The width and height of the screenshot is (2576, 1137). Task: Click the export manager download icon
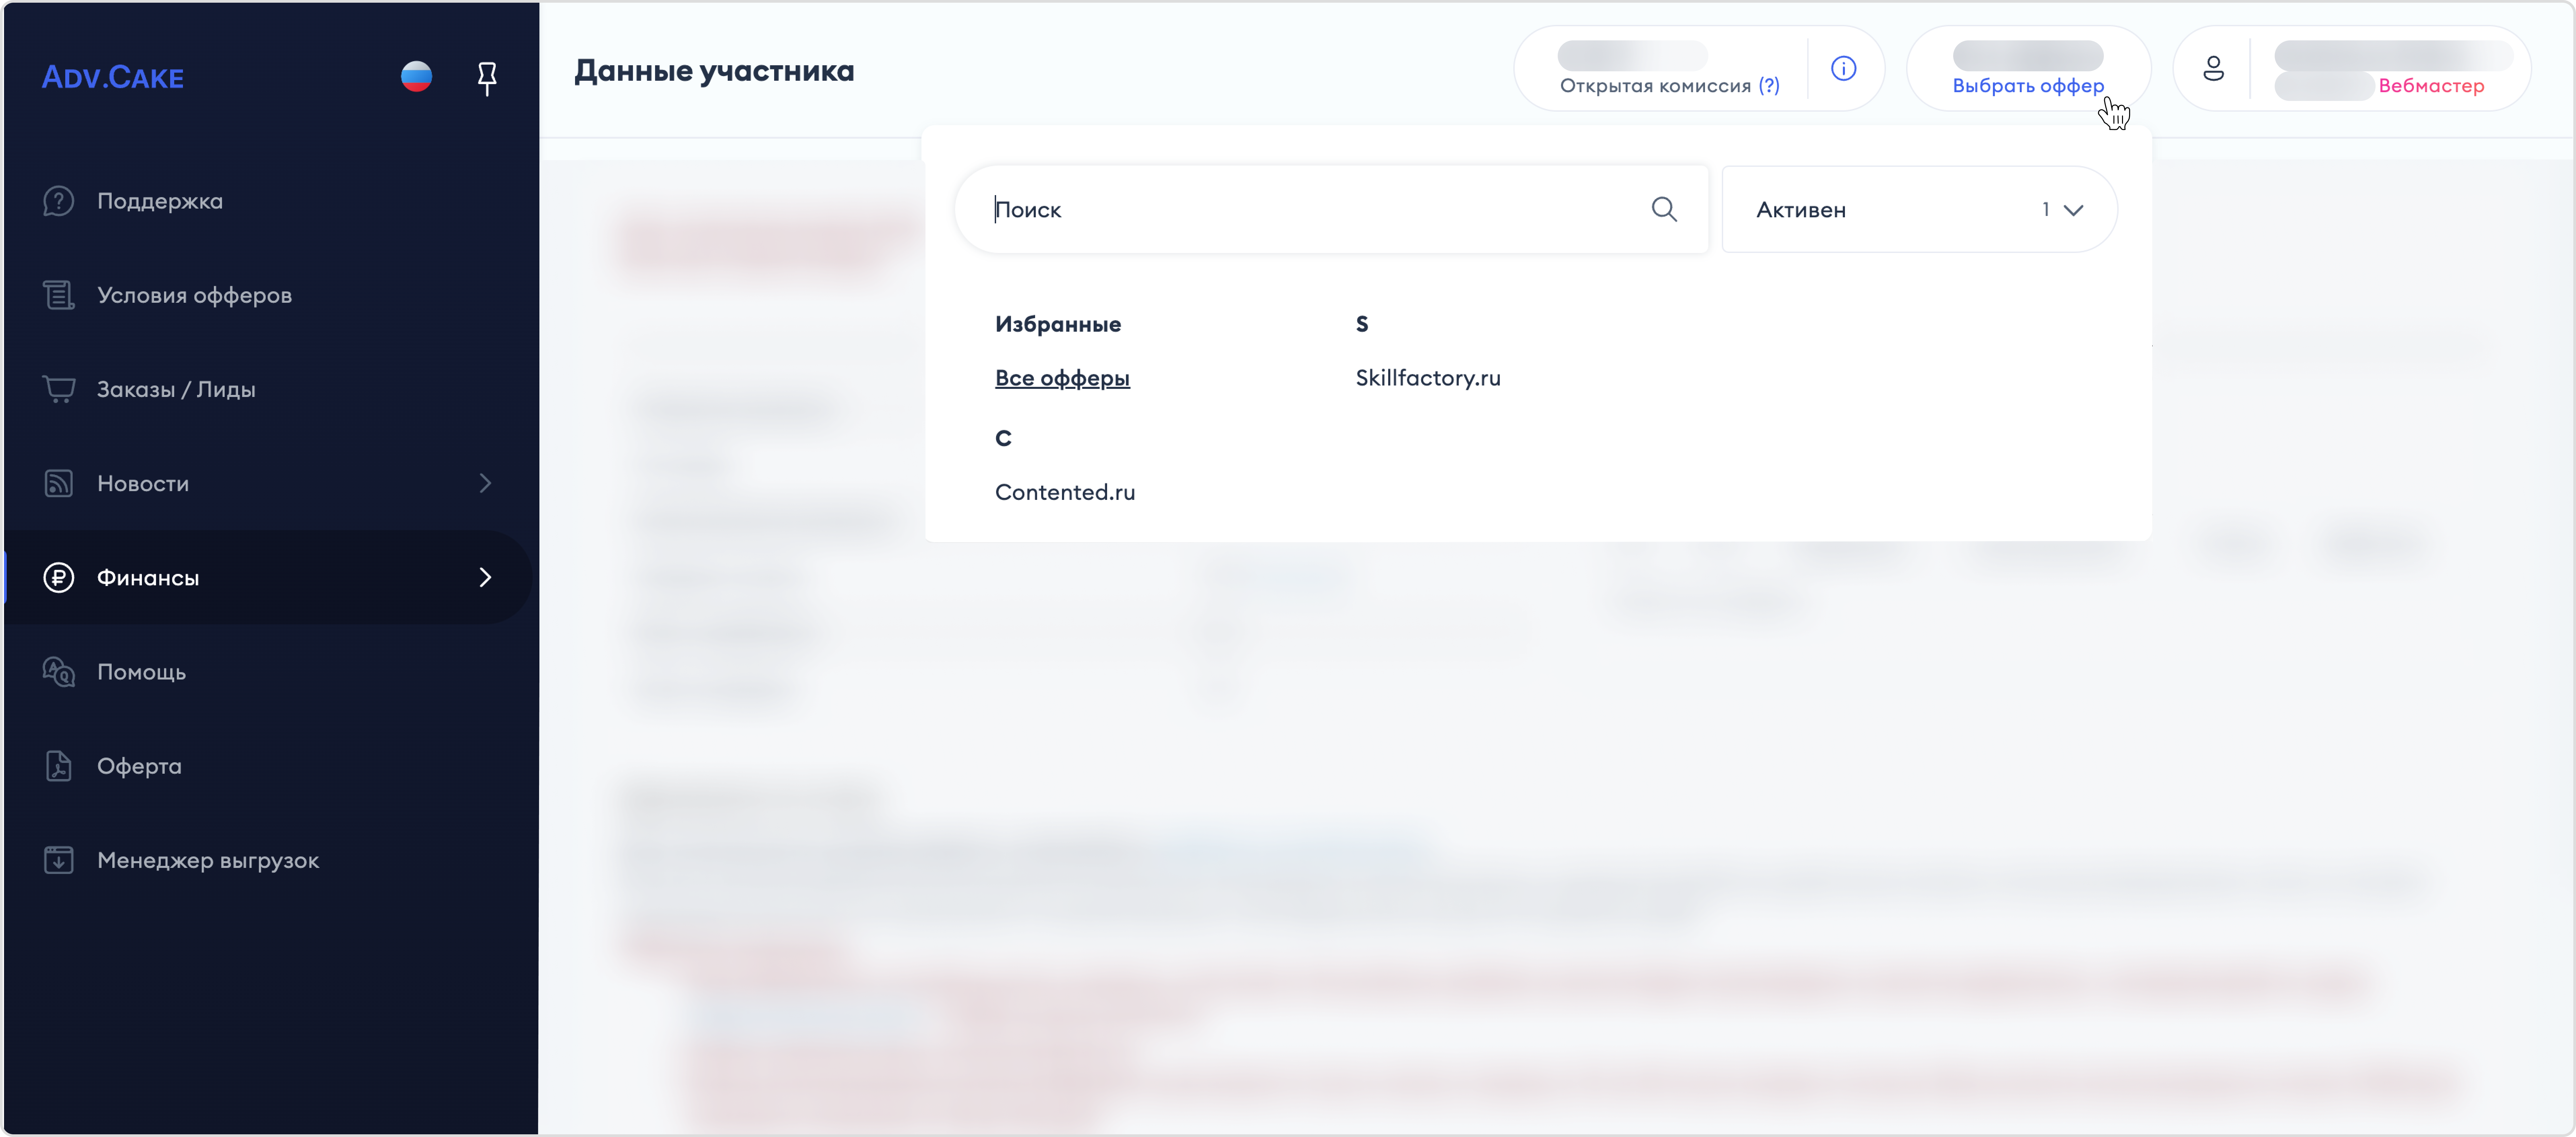[59, 860]
